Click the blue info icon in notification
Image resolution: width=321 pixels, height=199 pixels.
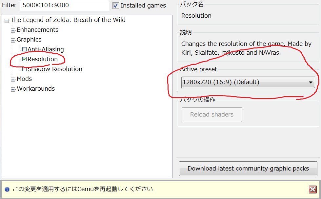pos(7,190)
